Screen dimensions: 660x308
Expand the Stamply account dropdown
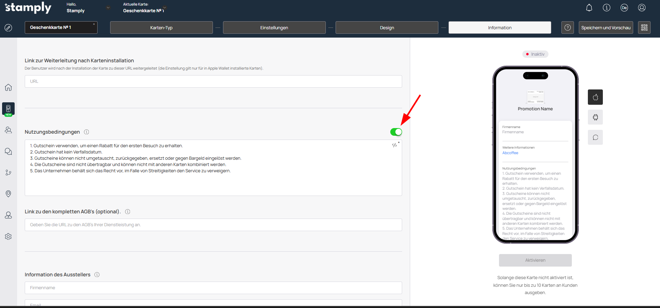(x=108, y=8)
